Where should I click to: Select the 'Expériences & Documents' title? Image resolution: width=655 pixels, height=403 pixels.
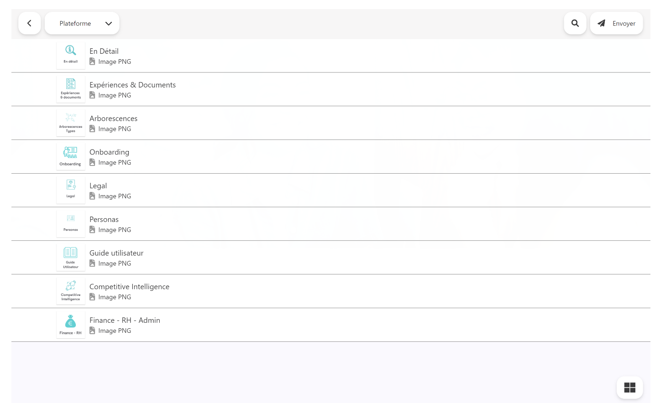[132, 85]
